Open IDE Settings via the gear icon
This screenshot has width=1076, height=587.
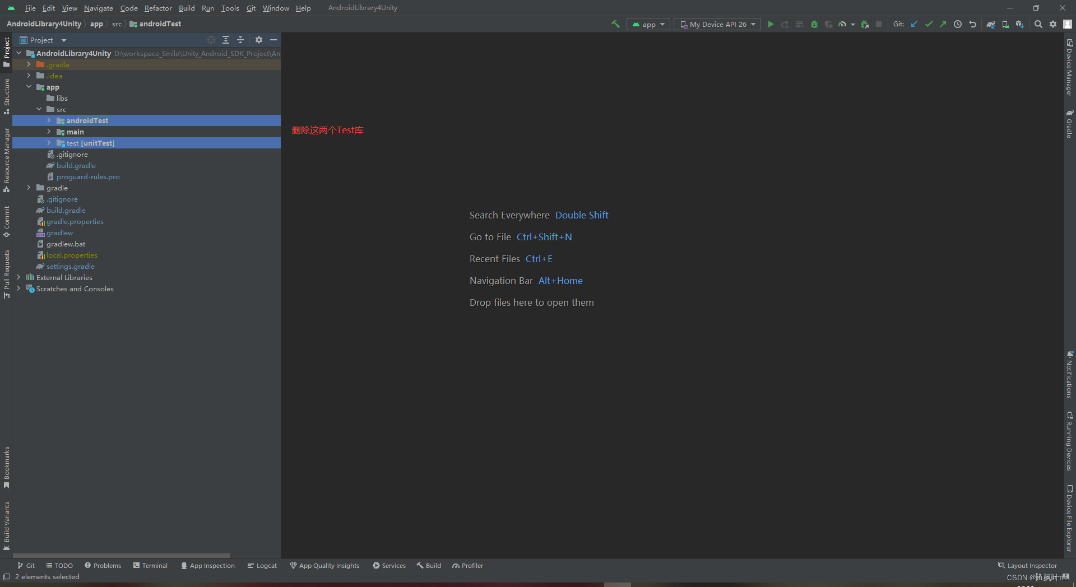[1054, 24]
